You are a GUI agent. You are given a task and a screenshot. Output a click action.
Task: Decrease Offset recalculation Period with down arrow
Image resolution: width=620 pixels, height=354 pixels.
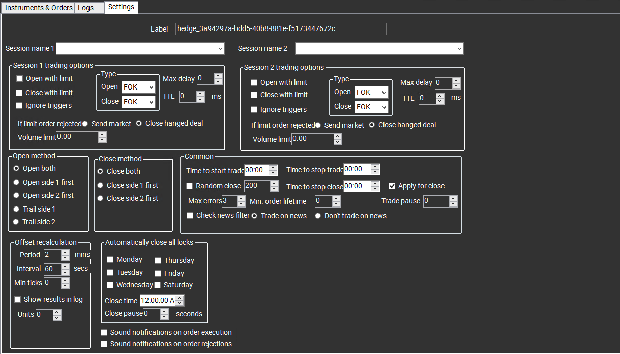65,258
